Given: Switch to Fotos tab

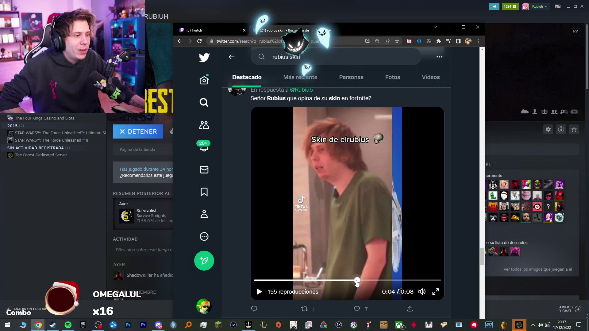Looking at the screenshot, I should 393,77.
